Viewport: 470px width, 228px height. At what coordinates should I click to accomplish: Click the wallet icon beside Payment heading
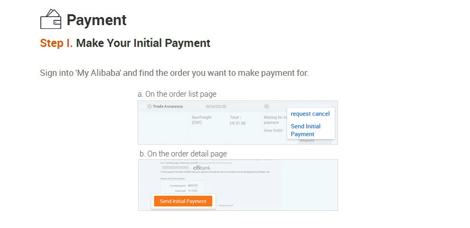[x=51, y=19]
